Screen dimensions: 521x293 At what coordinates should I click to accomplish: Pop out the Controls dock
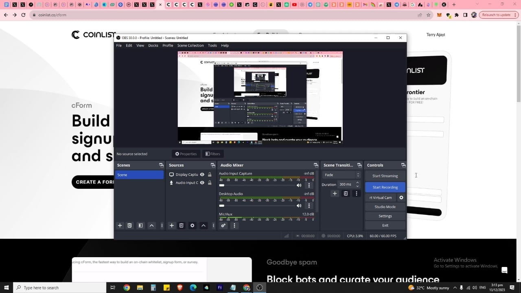pos(403,165)
